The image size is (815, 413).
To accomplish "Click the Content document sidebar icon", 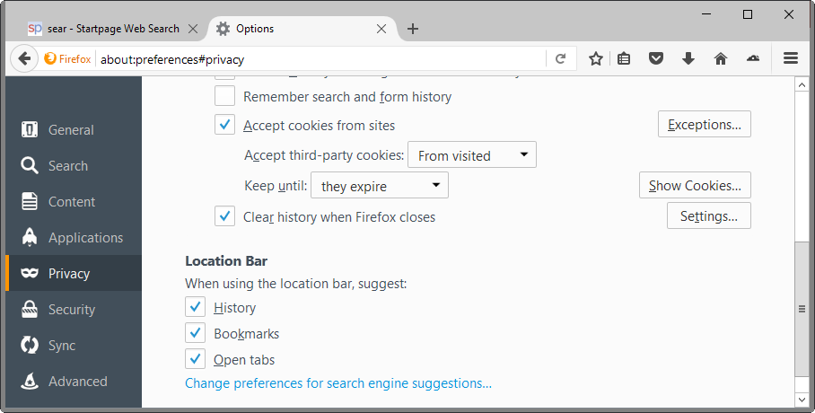I will (30, 201).
